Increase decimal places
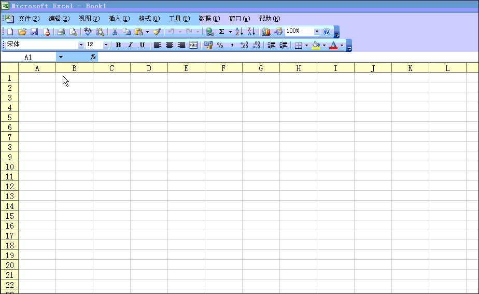The image size is (479, 294). [x=244, y=45]
